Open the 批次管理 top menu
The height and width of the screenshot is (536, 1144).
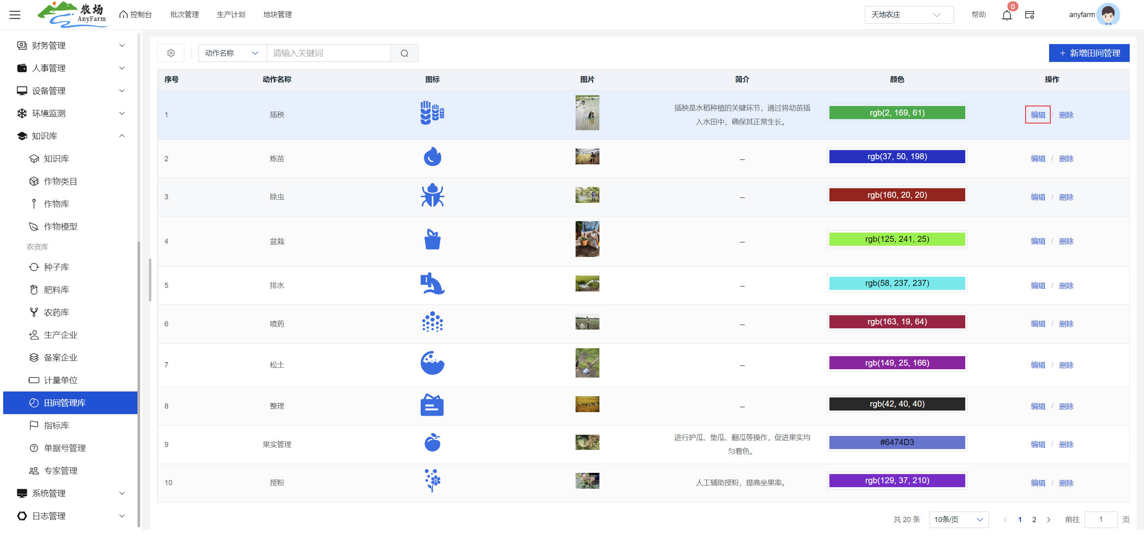(x=184, y=15)
